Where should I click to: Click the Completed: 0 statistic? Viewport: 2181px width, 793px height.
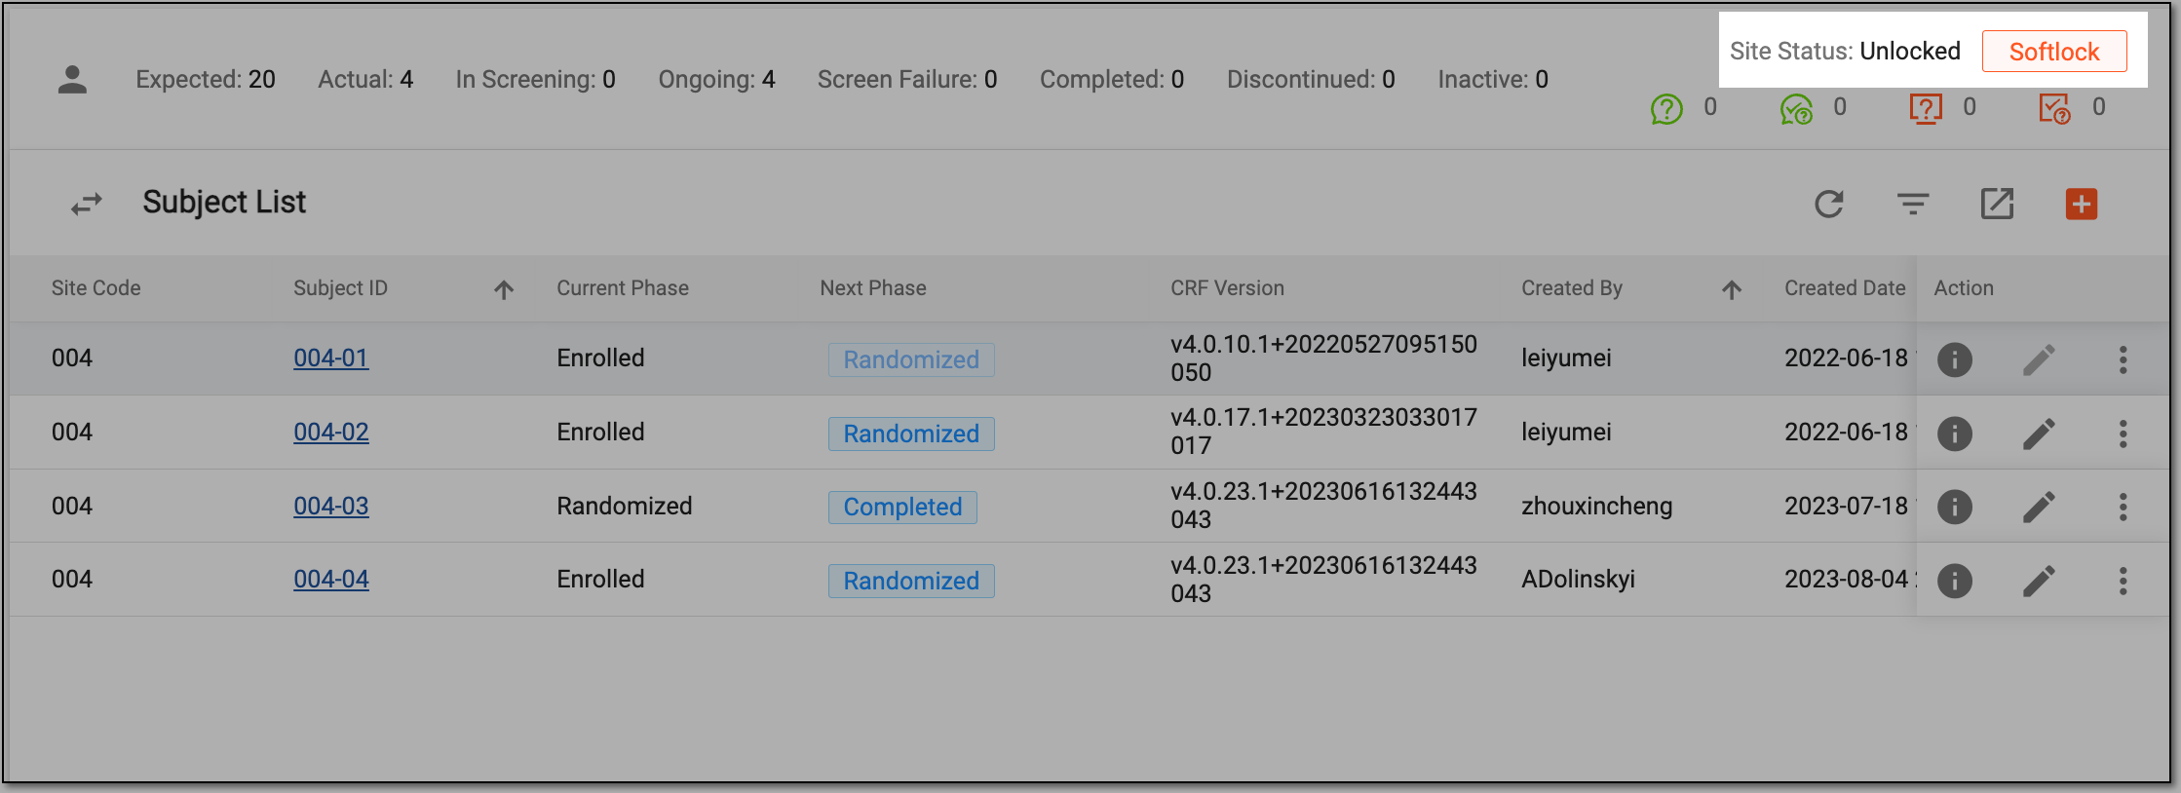tap(1112, 80)
